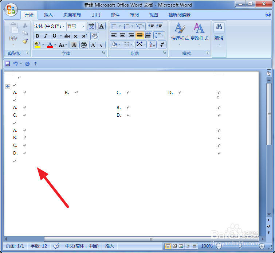Screen dimensions: 275x253
Task: Click the Decrease Indent icon
Action: (151, 26)
